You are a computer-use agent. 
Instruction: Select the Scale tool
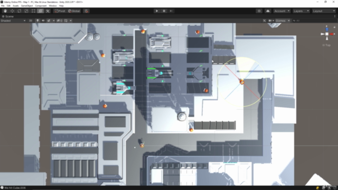(x=26, y=11)
